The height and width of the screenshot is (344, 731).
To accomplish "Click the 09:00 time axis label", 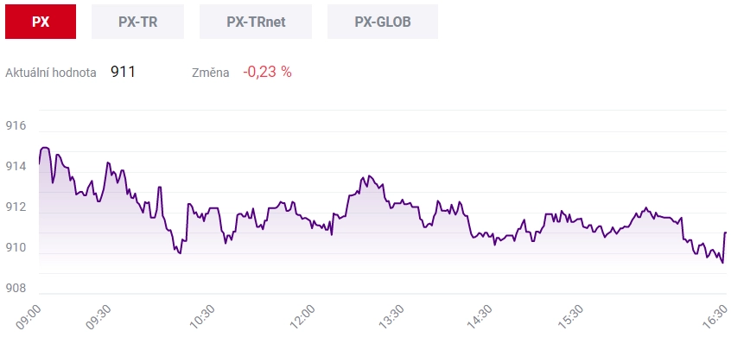I will pyautogui.click(x=29, y=316).
